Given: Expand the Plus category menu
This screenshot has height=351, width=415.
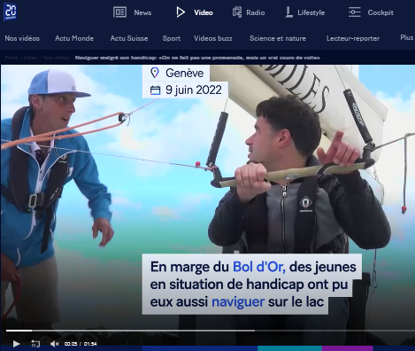Looking at the screenshot, I should [407, 37].
